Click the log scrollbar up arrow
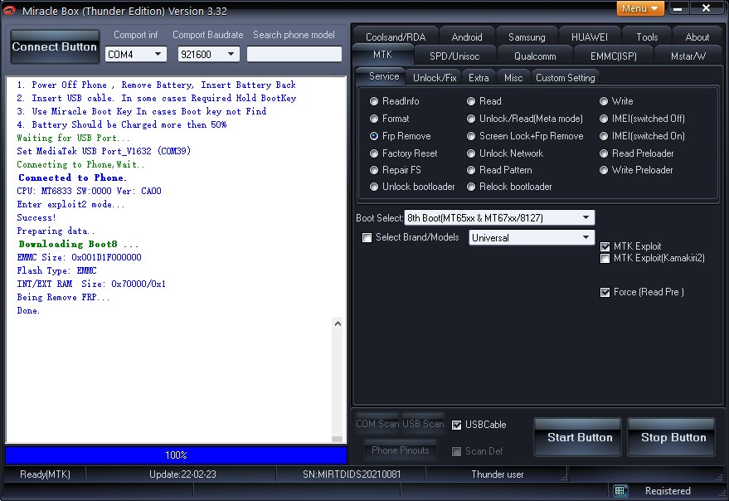Screen dimensions: 729x501 pos(338,323)
